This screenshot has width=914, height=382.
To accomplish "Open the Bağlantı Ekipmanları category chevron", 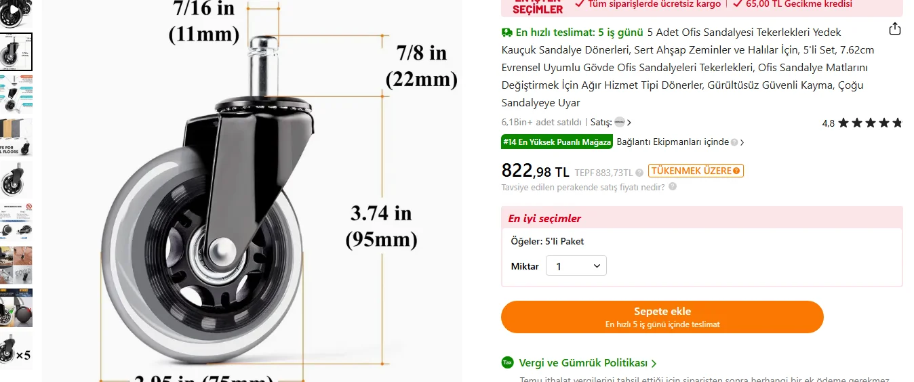I will [x=742, y=142].
